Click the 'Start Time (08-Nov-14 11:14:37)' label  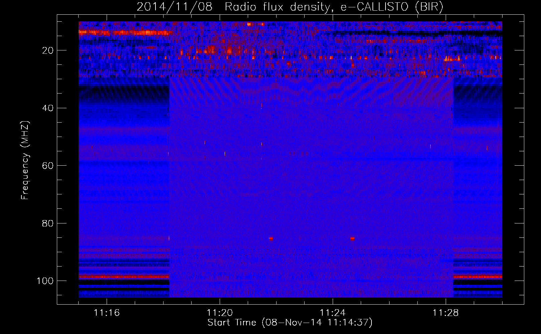click(x=290, y=323)
